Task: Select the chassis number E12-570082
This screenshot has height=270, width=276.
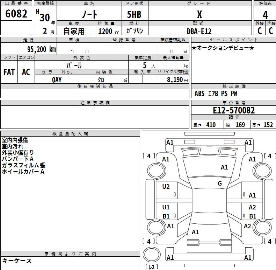Action: 234,110
